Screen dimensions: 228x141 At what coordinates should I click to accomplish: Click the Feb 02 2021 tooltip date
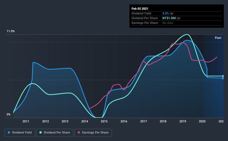coord(140,9)
